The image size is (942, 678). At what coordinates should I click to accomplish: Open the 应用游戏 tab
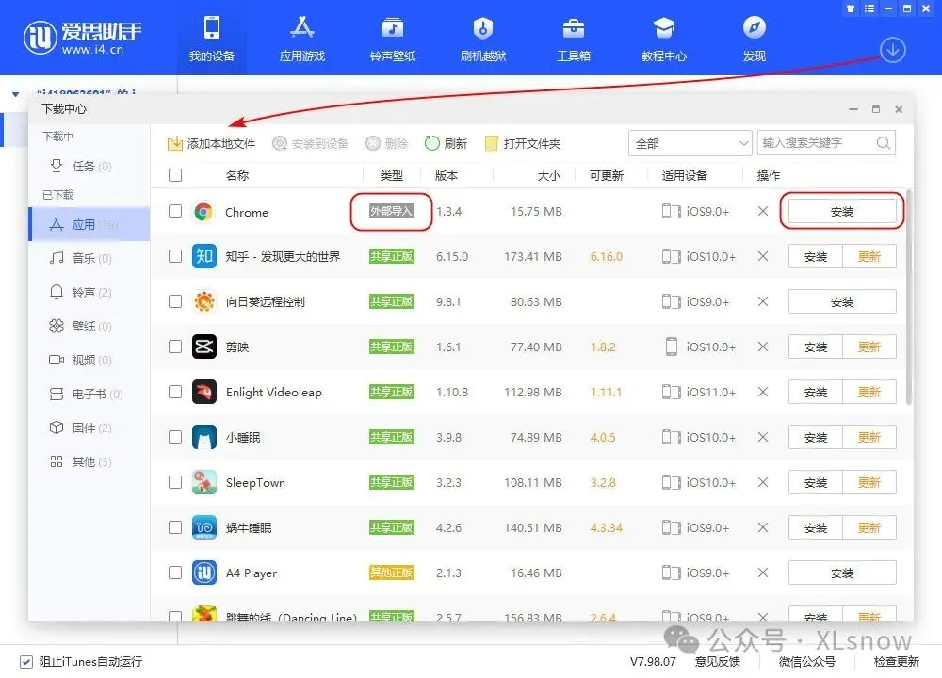click(302, 39)
